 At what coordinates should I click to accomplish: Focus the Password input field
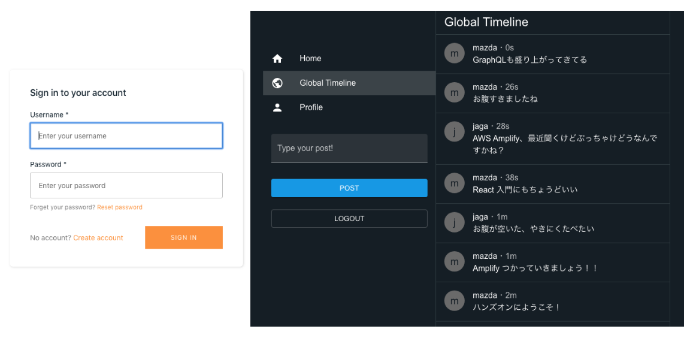tap(126, 185)
